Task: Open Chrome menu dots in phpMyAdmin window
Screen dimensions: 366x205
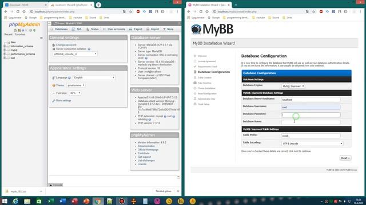Action: (177, 11)
